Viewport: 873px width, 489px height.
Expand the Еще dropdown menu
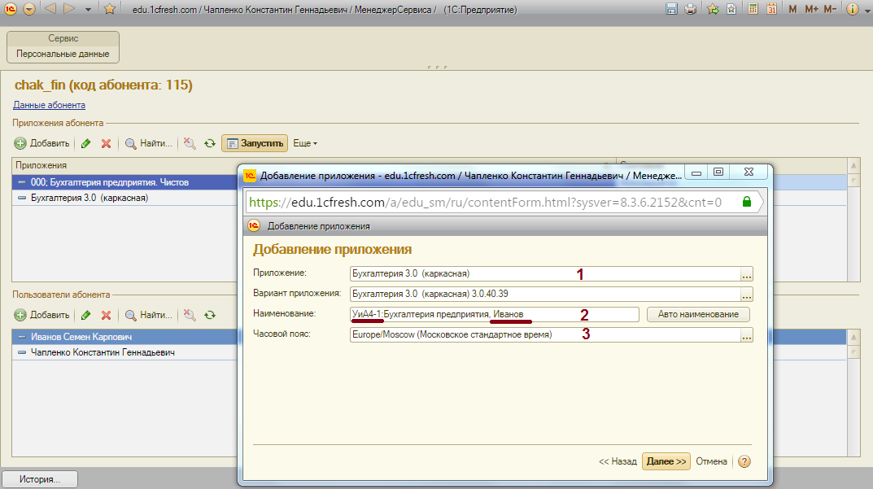[305, 143]
